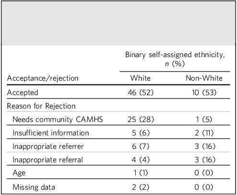This screenshot has width=237, height=195.
Task: Click the 'Reason for Rejection' row label
Action: pyautogui.click(x=41, y=106)
